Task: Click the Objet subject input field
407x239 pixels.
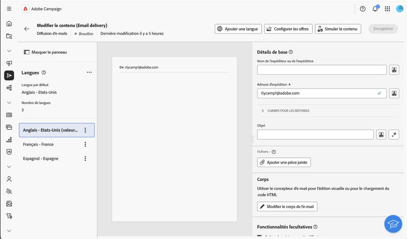Action: click(315, 134)
